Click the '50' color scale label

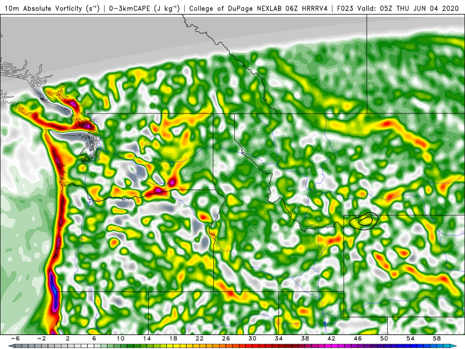(384, 339)
